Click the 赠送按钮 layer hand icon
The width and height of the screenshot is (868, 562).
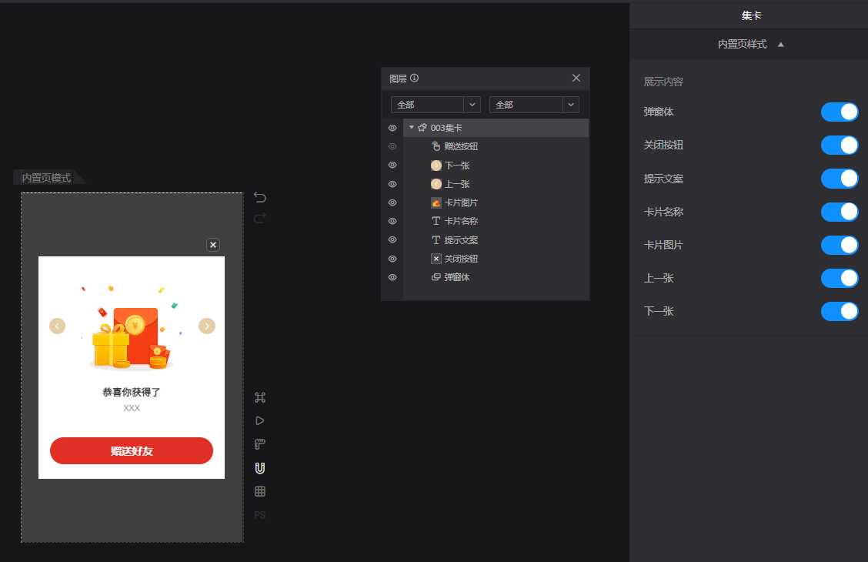[436, 146]
